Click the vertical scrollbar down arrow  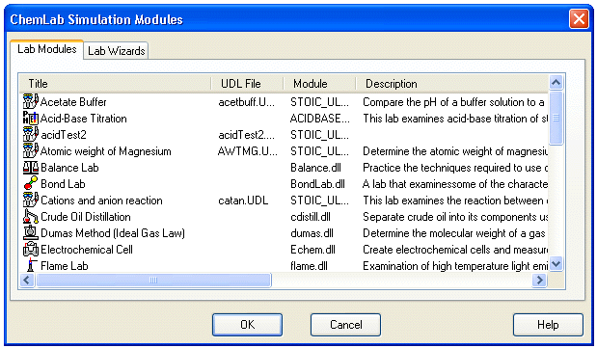click(556, 263)
